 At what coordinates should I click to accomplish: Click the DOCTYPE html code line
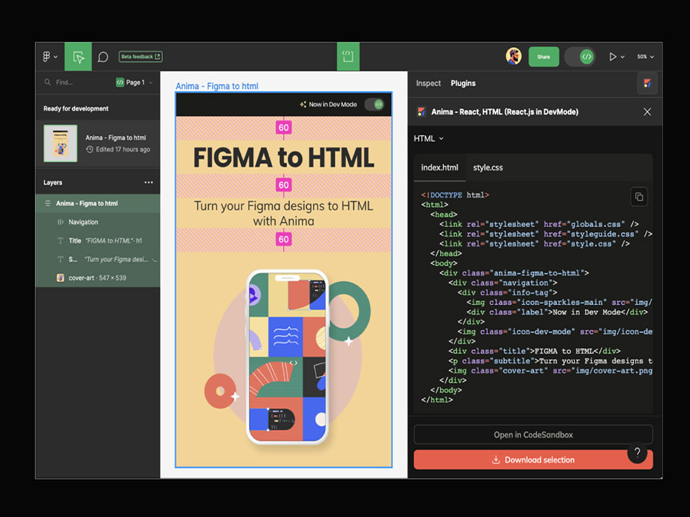click(x=455, y=195)
